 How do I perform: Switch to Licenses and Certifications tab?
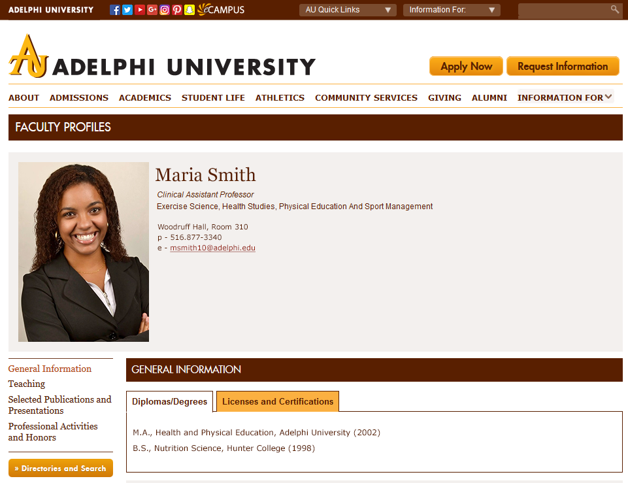tap(278, 401)
